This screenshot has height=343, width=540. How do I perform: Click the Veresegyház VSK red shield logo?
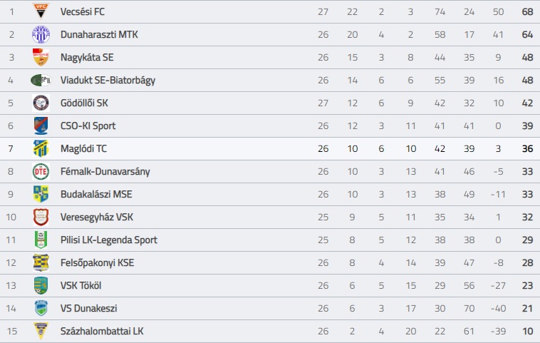pos(41,217)
